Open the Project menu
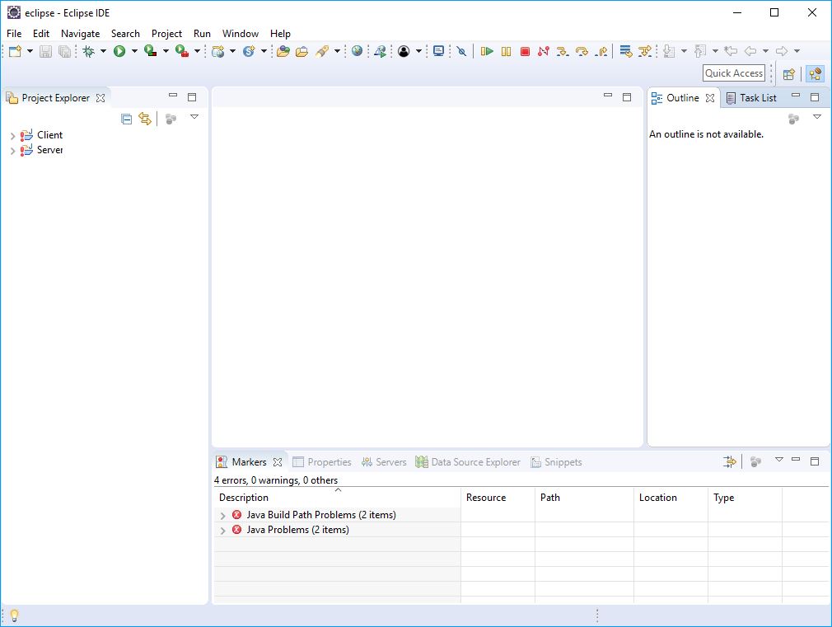The height and width of the screenshot is (627, 832). [x=166, y=34]
